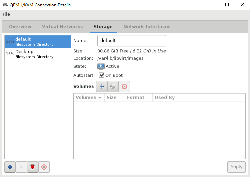
Task: Click the Size column header
Action: point(111,98)
